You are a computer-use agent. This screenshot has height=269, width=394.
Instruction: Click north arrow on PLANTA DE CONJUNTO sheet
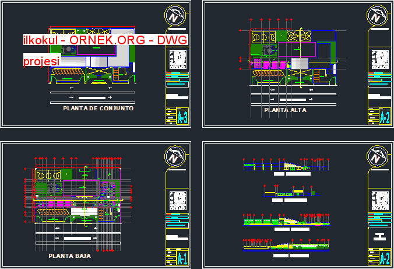pos(175,15)
